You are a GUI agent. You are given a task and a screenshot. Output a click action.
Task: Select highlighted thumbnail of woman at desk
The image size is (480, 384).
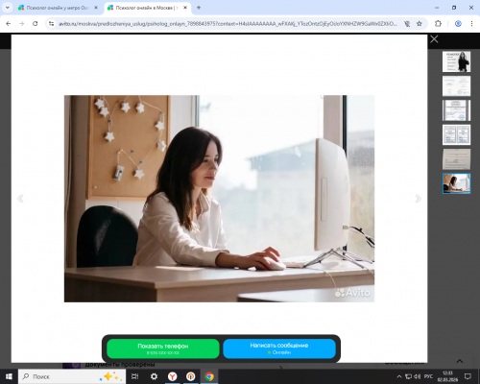pyautogui.click(x=456, y=183)
